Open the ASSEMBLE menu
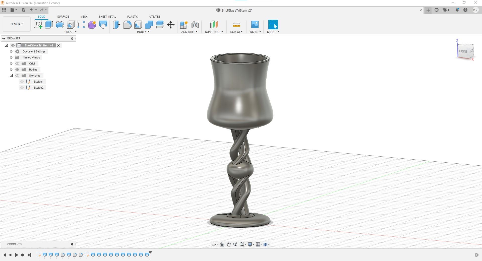Screen dimensions: 482x261 click(189, 32)
